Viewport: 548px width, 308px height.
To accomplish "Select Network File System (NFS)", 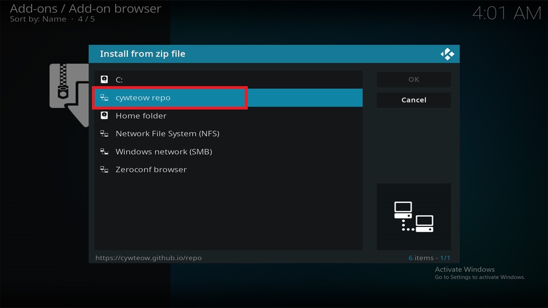I will (x=228, y=133).
